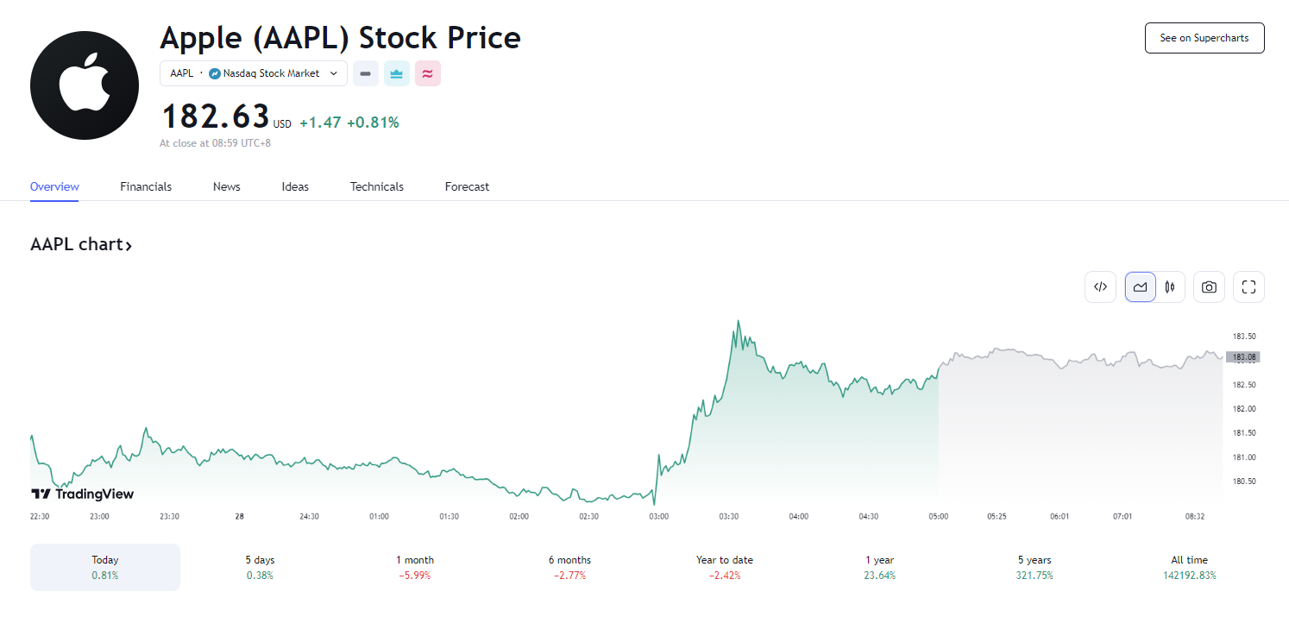Image resolution: width=1289 pixels, height=617 pixels.
Task: Go to the Forecast tab
Action: pos(467,186)
